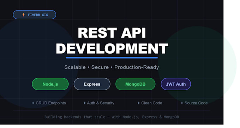Click the Source Code feature text
240x128 pixels.
tap(196, 103)
